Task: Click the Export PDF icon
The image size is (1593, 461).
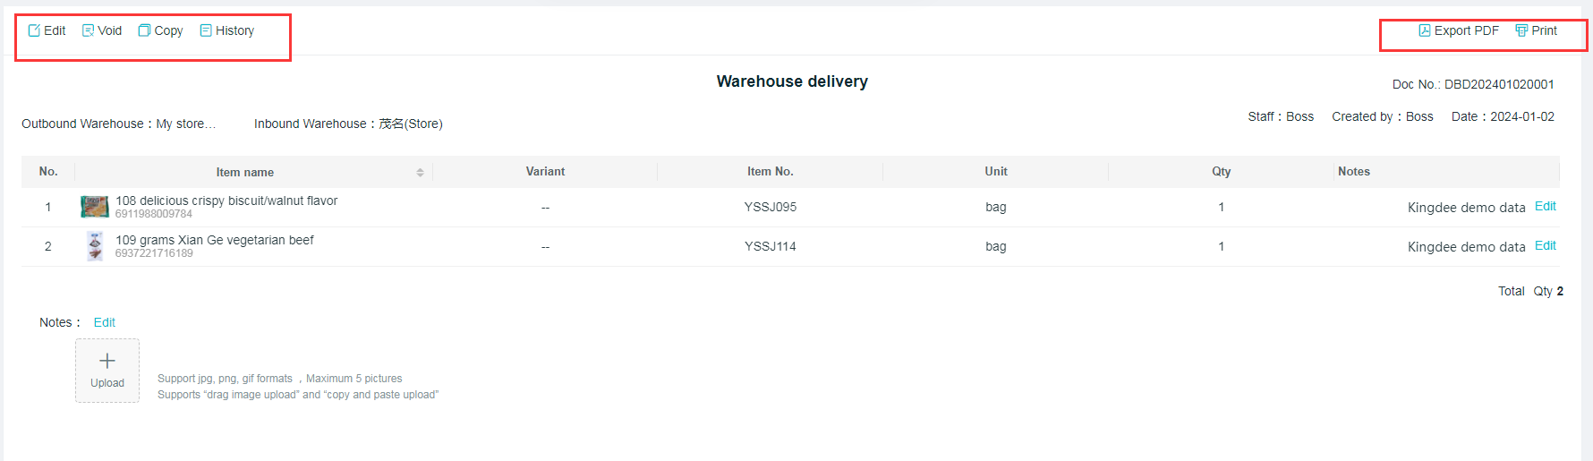Action: tap(1425, 30)
